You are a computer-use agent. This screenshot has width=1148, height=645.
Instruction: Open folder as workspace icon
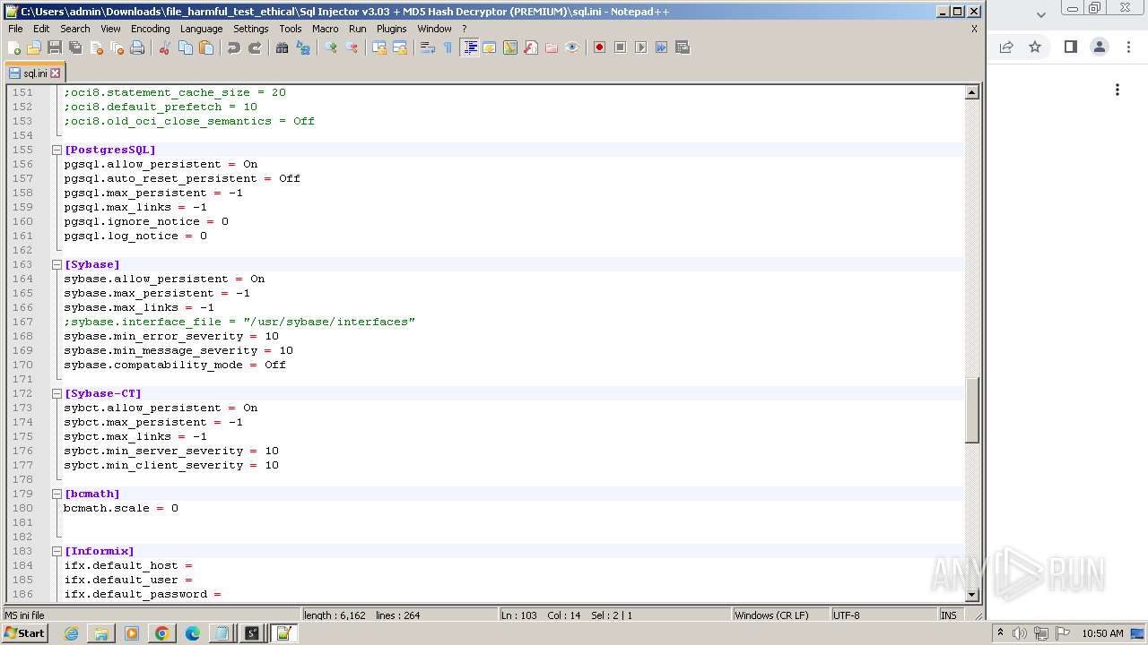tap(552, 47)
